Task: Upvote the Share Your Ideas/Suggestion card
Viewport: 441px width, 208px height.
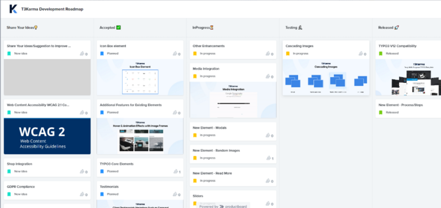Action: click(x=83, y=53)
